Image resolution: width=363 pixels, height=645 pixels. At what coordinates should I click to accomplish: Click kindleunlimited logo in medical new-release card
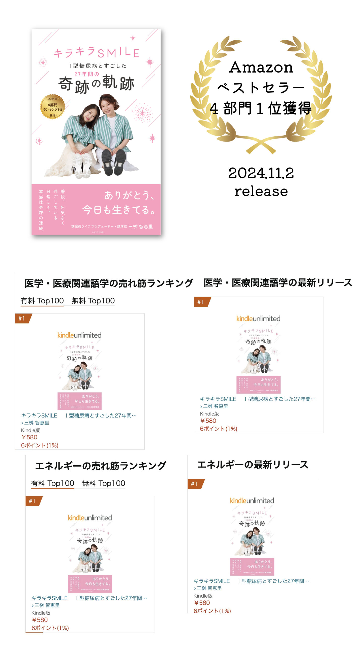point(258,318)
